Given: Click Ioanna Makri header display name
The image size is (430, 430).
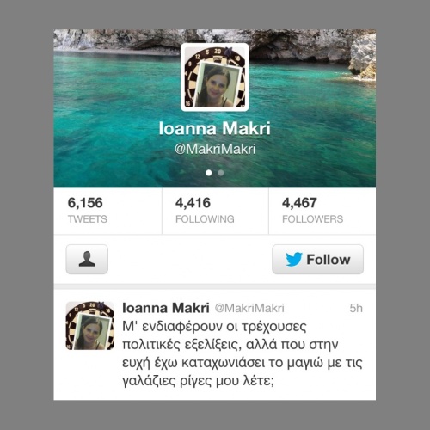Looking at the screenshot, I should coord(215,128).
